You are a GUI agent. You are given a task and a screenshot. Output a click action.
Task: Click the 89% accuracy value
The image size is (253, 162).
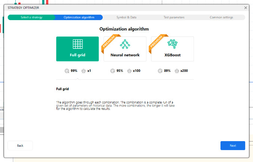coord(167,71)
